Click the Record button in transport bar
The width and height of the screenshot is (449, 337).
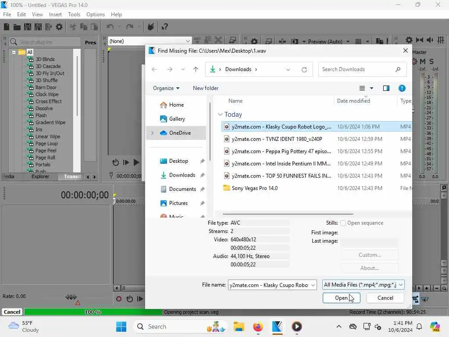tap(118, 299)
